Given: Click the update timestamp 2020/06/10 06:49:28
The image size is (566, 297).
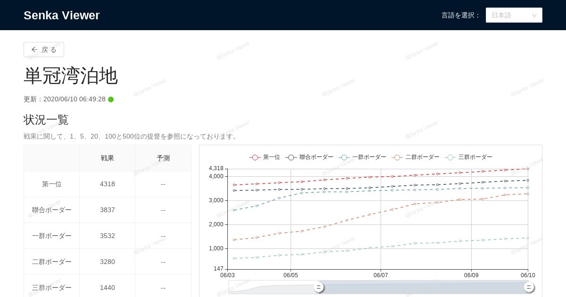Looking at the screenshot, I should point(75,99).
